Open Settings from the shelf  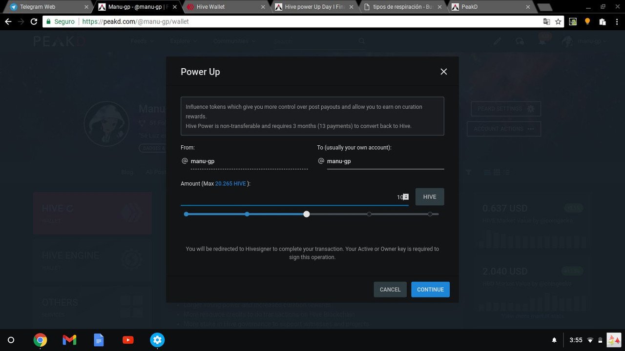click(157, 340)
